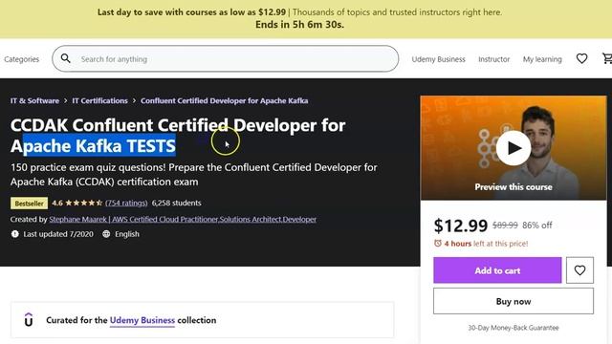Click the 86% off discount text

pos(537,226)
